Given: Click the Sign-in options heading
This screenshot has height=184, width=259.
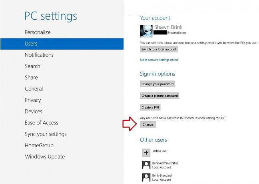Looking at the screenshot, I should click(x=157, y=74).
